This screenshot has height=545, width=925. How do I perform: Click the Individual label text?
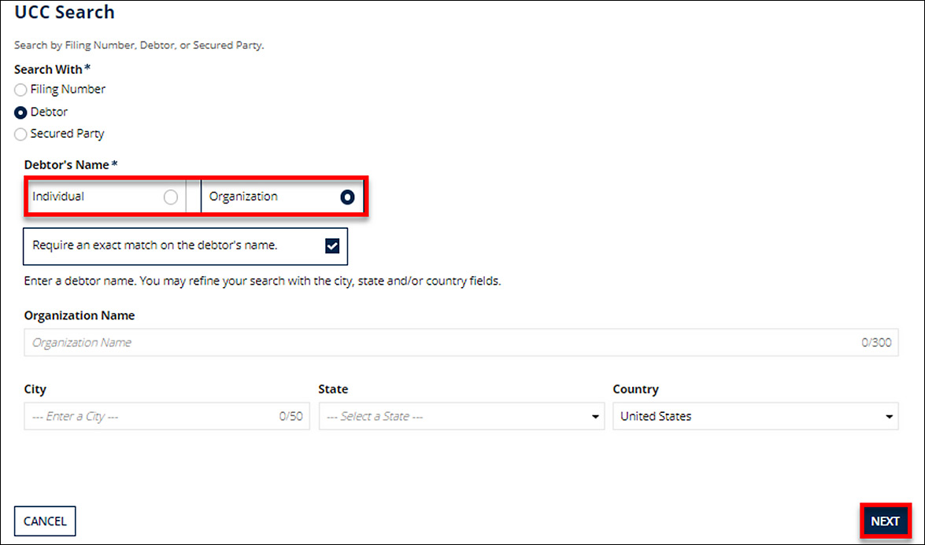click(x=58, y=197)
